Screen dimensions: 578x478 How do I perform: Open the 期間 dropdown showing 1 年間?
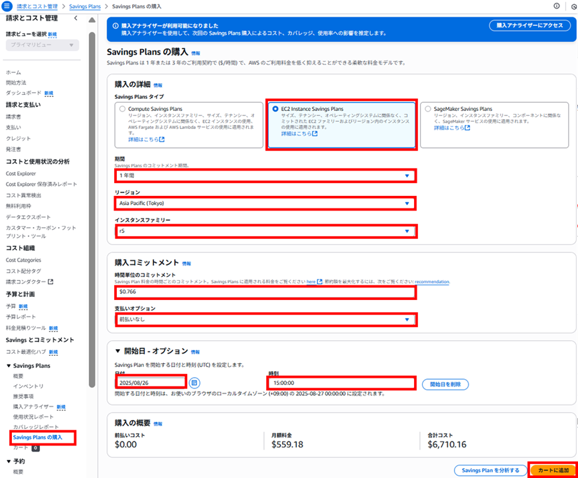[265, 175]
